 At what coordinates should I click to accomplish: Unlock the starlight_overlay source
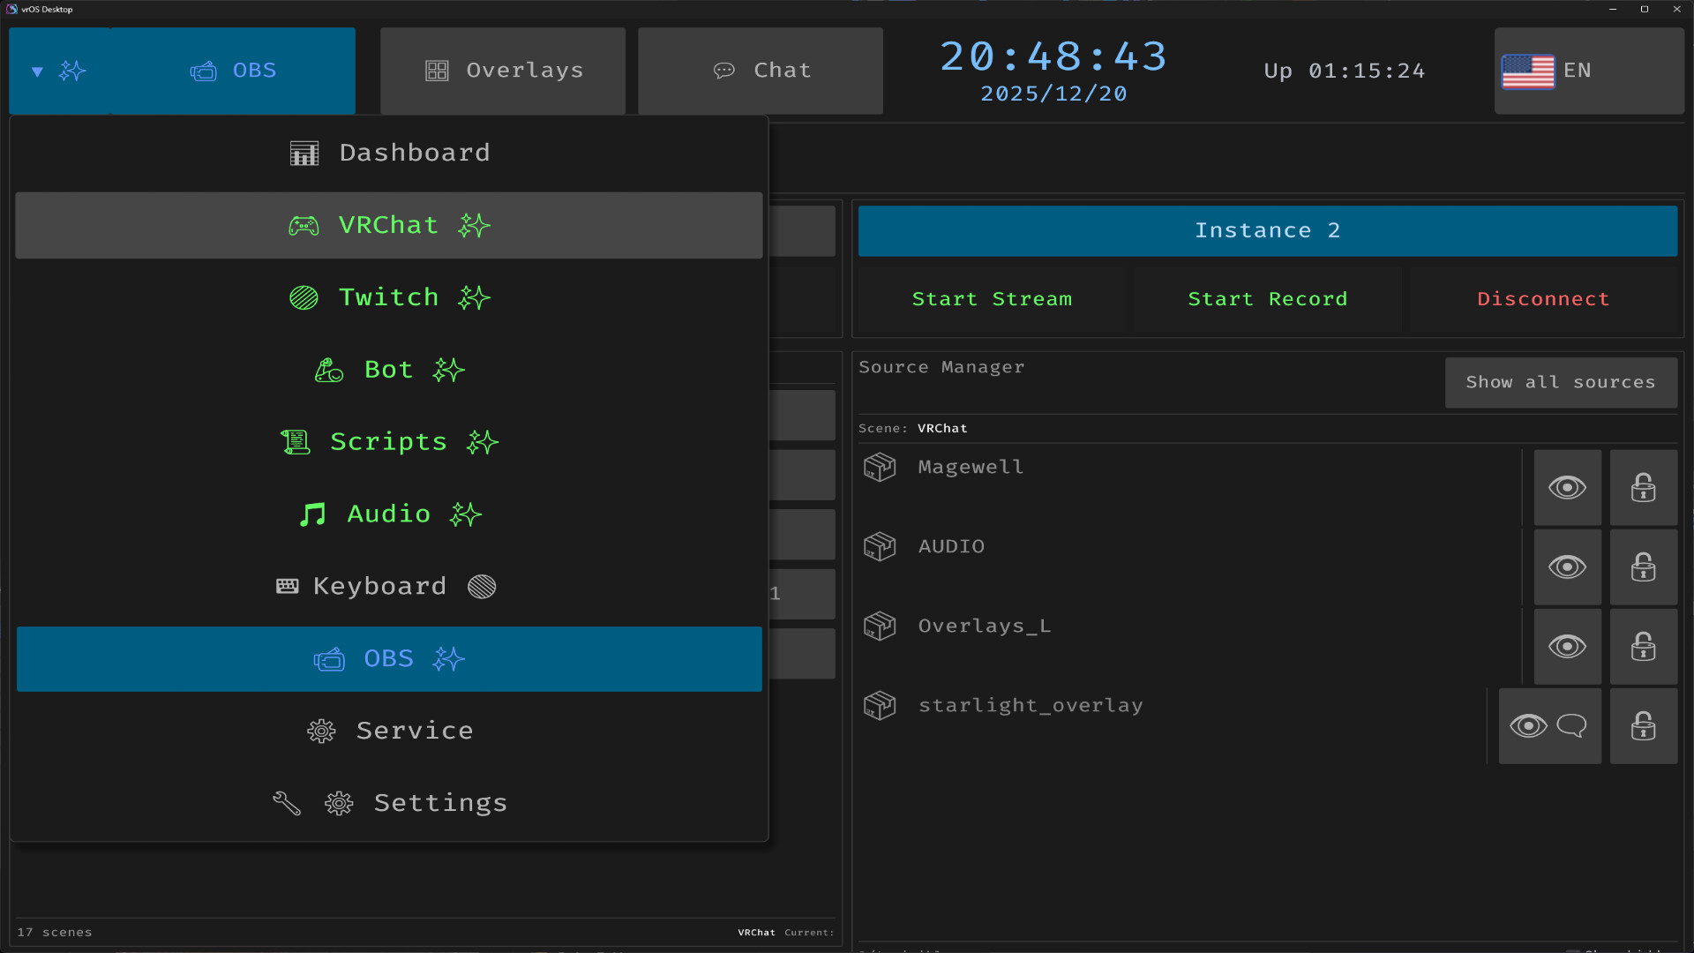tap(1643, 726)
